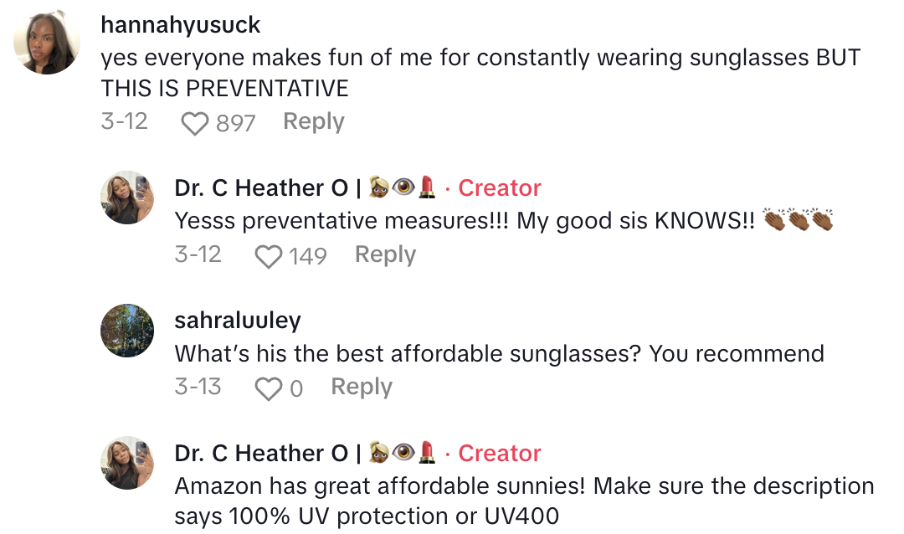Open hannahyusuck username link

(180, 25)
